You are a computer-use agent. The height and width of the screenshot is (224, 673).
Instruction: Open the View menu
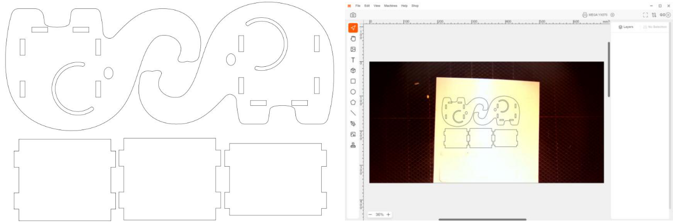tap(377, 5)
